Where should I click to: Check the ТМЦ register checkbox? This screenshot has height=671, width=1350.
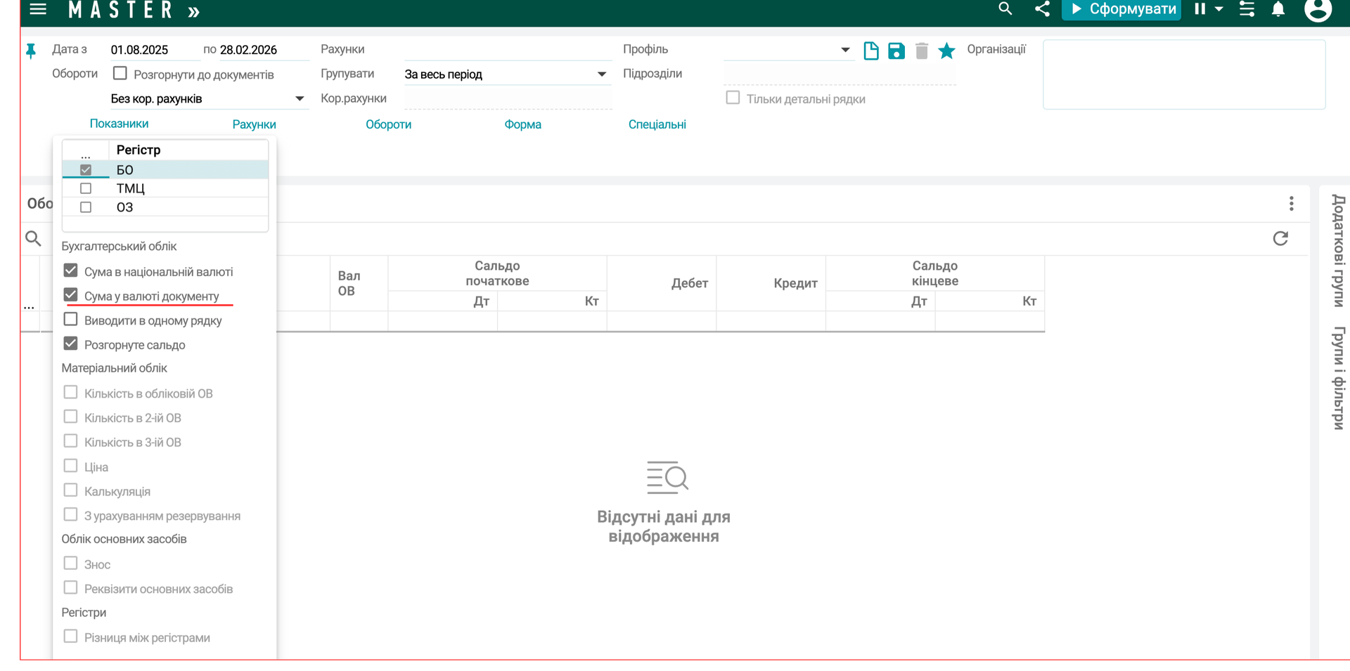(x=86, y=188)
